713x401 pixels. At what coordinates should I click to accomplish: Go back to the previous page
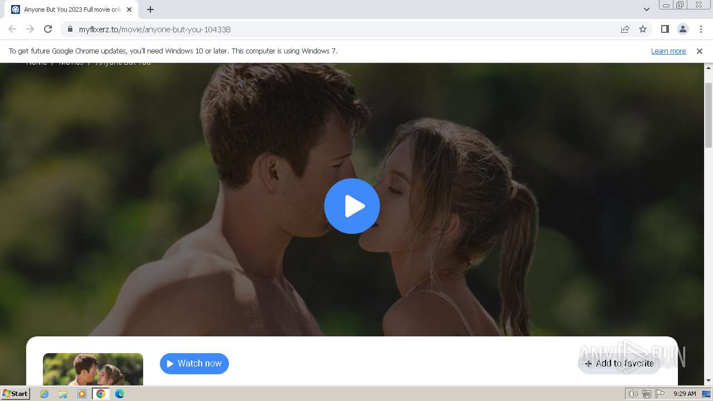tap(12, 29)
